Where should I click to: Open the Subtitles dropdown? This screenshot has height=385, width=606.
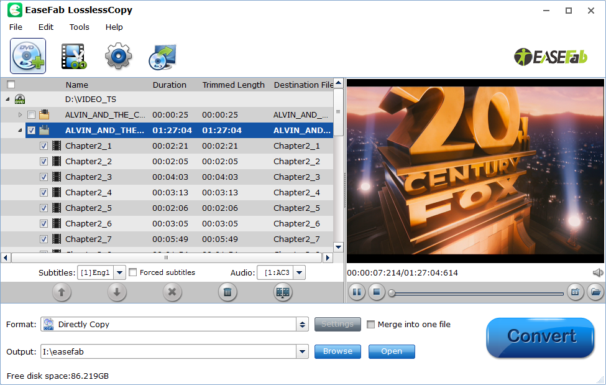[x=120, y=273]
